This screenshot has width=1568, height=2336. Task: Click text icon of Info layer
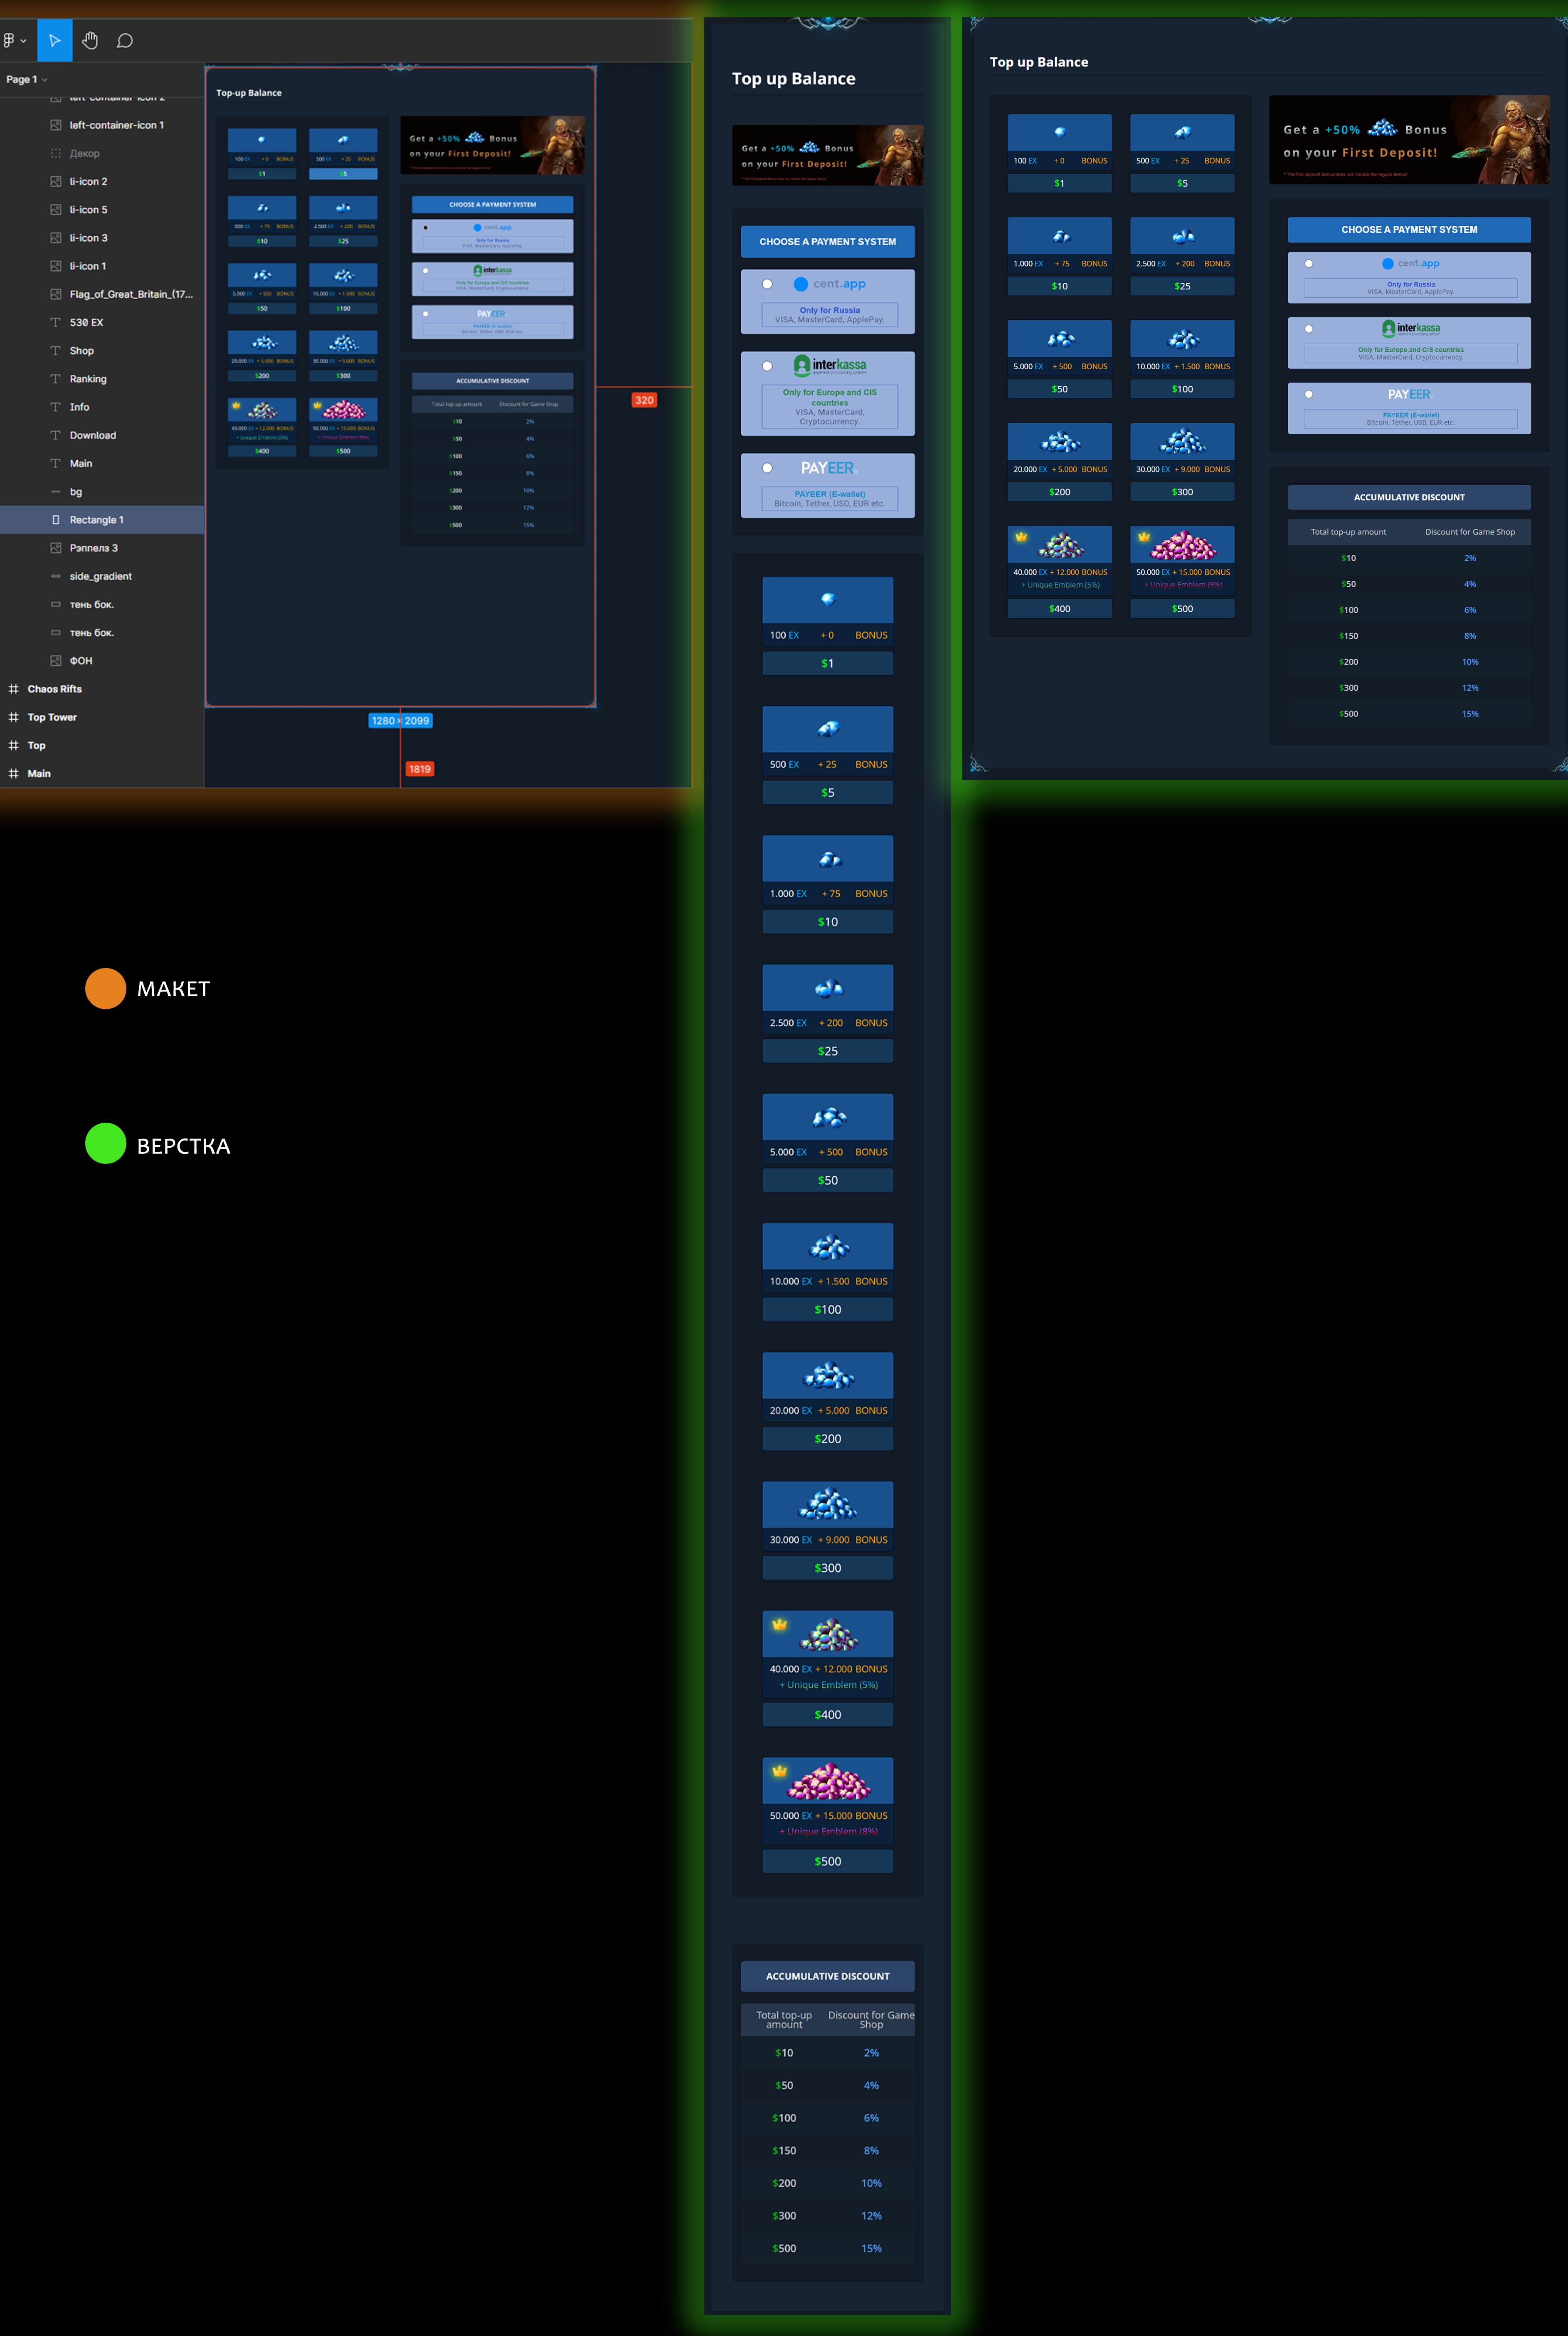click(x=56, y=407)
